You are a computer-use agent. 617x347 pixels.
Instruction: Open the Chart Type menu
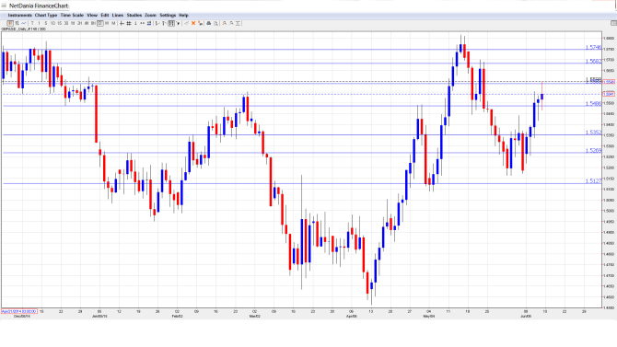[x=46, y=16]
